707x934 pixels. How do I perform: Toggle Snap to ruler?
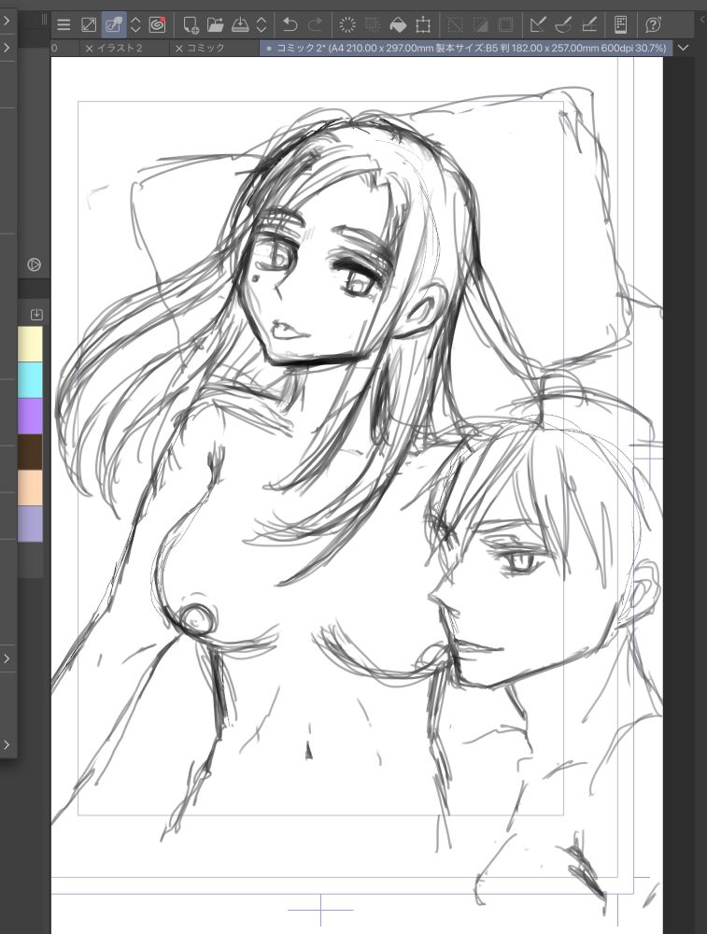pyautogui.click(x=538, y=25)
